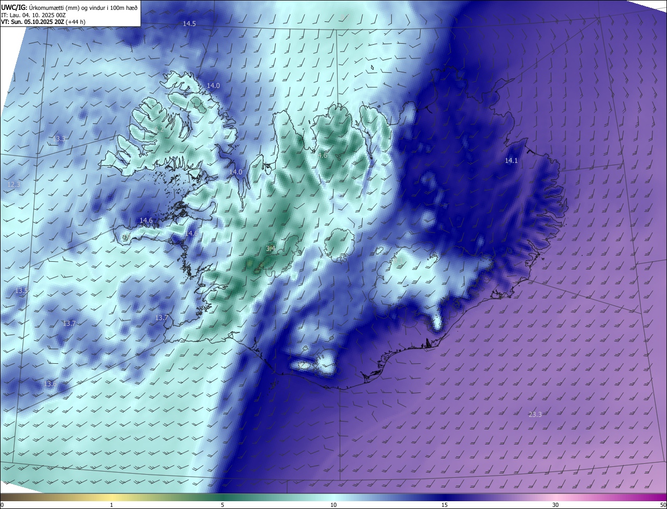Click the valid time line 'VT: Sun. 05.10.2025 20Z (+44 h)'
This screenshot has width=667, height=509.
pyautogui.click(x=44, y=22)
